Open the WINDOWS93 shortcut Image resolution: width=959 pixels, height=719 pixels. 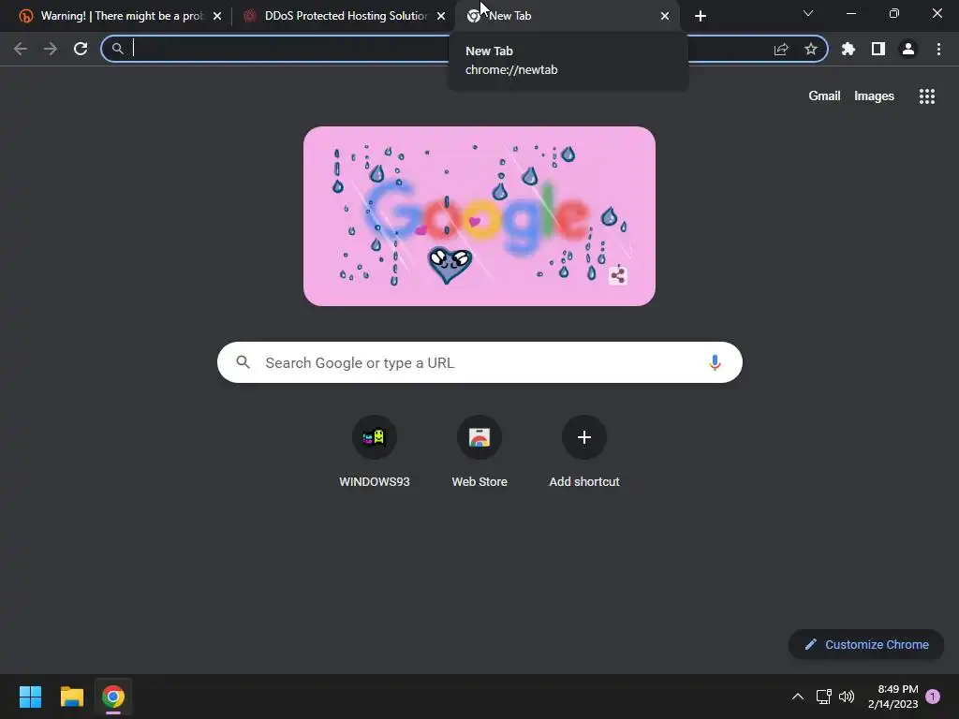pos(375,451)
